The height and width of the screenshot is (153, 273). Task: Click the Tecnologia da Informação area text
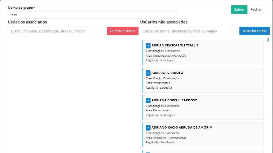point(169,56)
